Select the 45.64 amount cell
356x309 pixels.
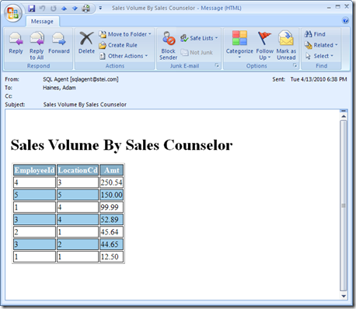click(111, 232)
